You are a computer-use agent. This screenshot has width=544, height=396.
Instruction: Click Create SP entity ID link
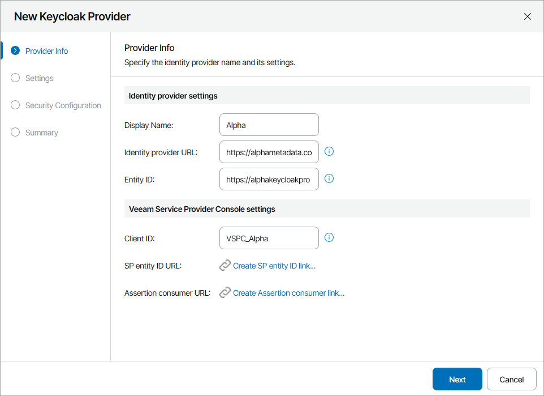coord(275,265)
